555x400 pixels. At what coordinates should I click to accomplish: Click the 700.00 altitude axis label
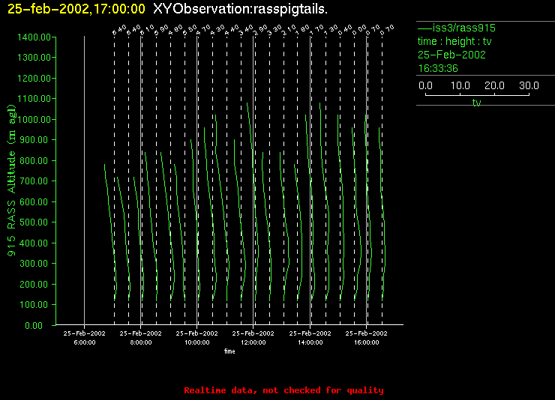(38, 181)
